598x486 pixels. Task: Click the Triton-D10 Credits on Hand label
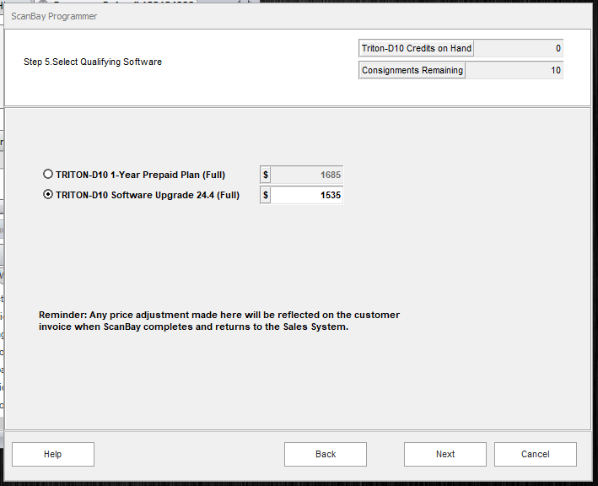[417, 49]
